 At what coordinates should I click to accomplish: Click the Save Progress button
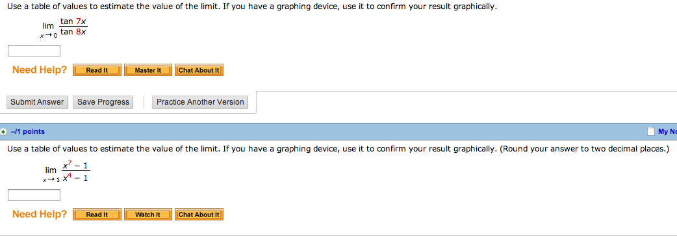point(103,102)
